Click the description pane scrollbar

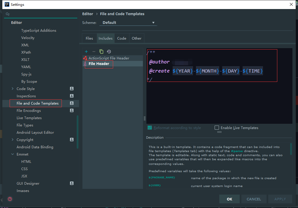[x=291, y=149]
